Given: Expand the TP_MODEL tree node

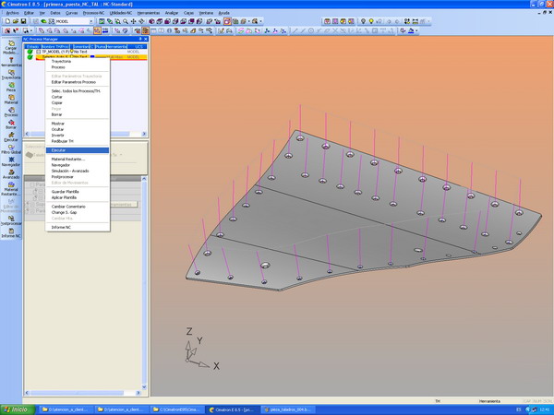Looking at the screenshot, I should [x=38, y=52].
